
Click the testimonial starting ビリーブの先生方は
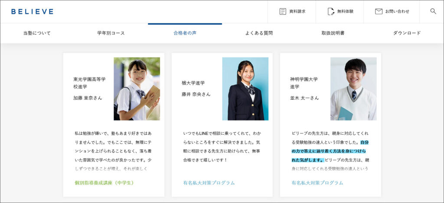[x=330, y=151]
